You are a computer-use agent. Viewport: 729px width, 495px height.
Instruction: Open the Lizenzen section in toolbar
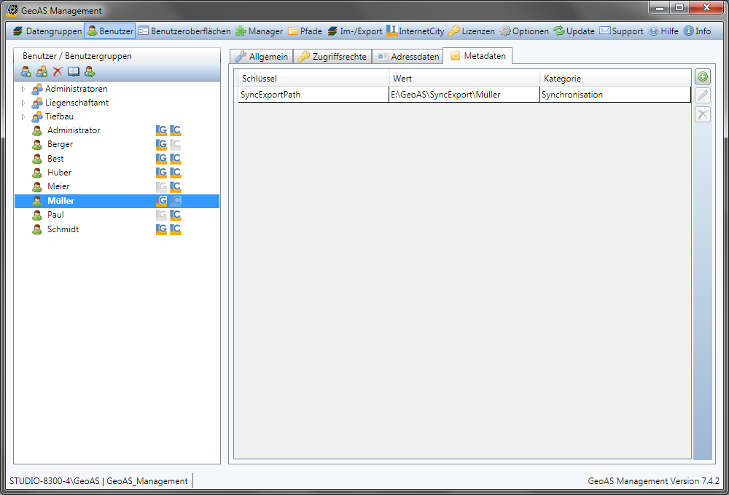coord(472,31)
